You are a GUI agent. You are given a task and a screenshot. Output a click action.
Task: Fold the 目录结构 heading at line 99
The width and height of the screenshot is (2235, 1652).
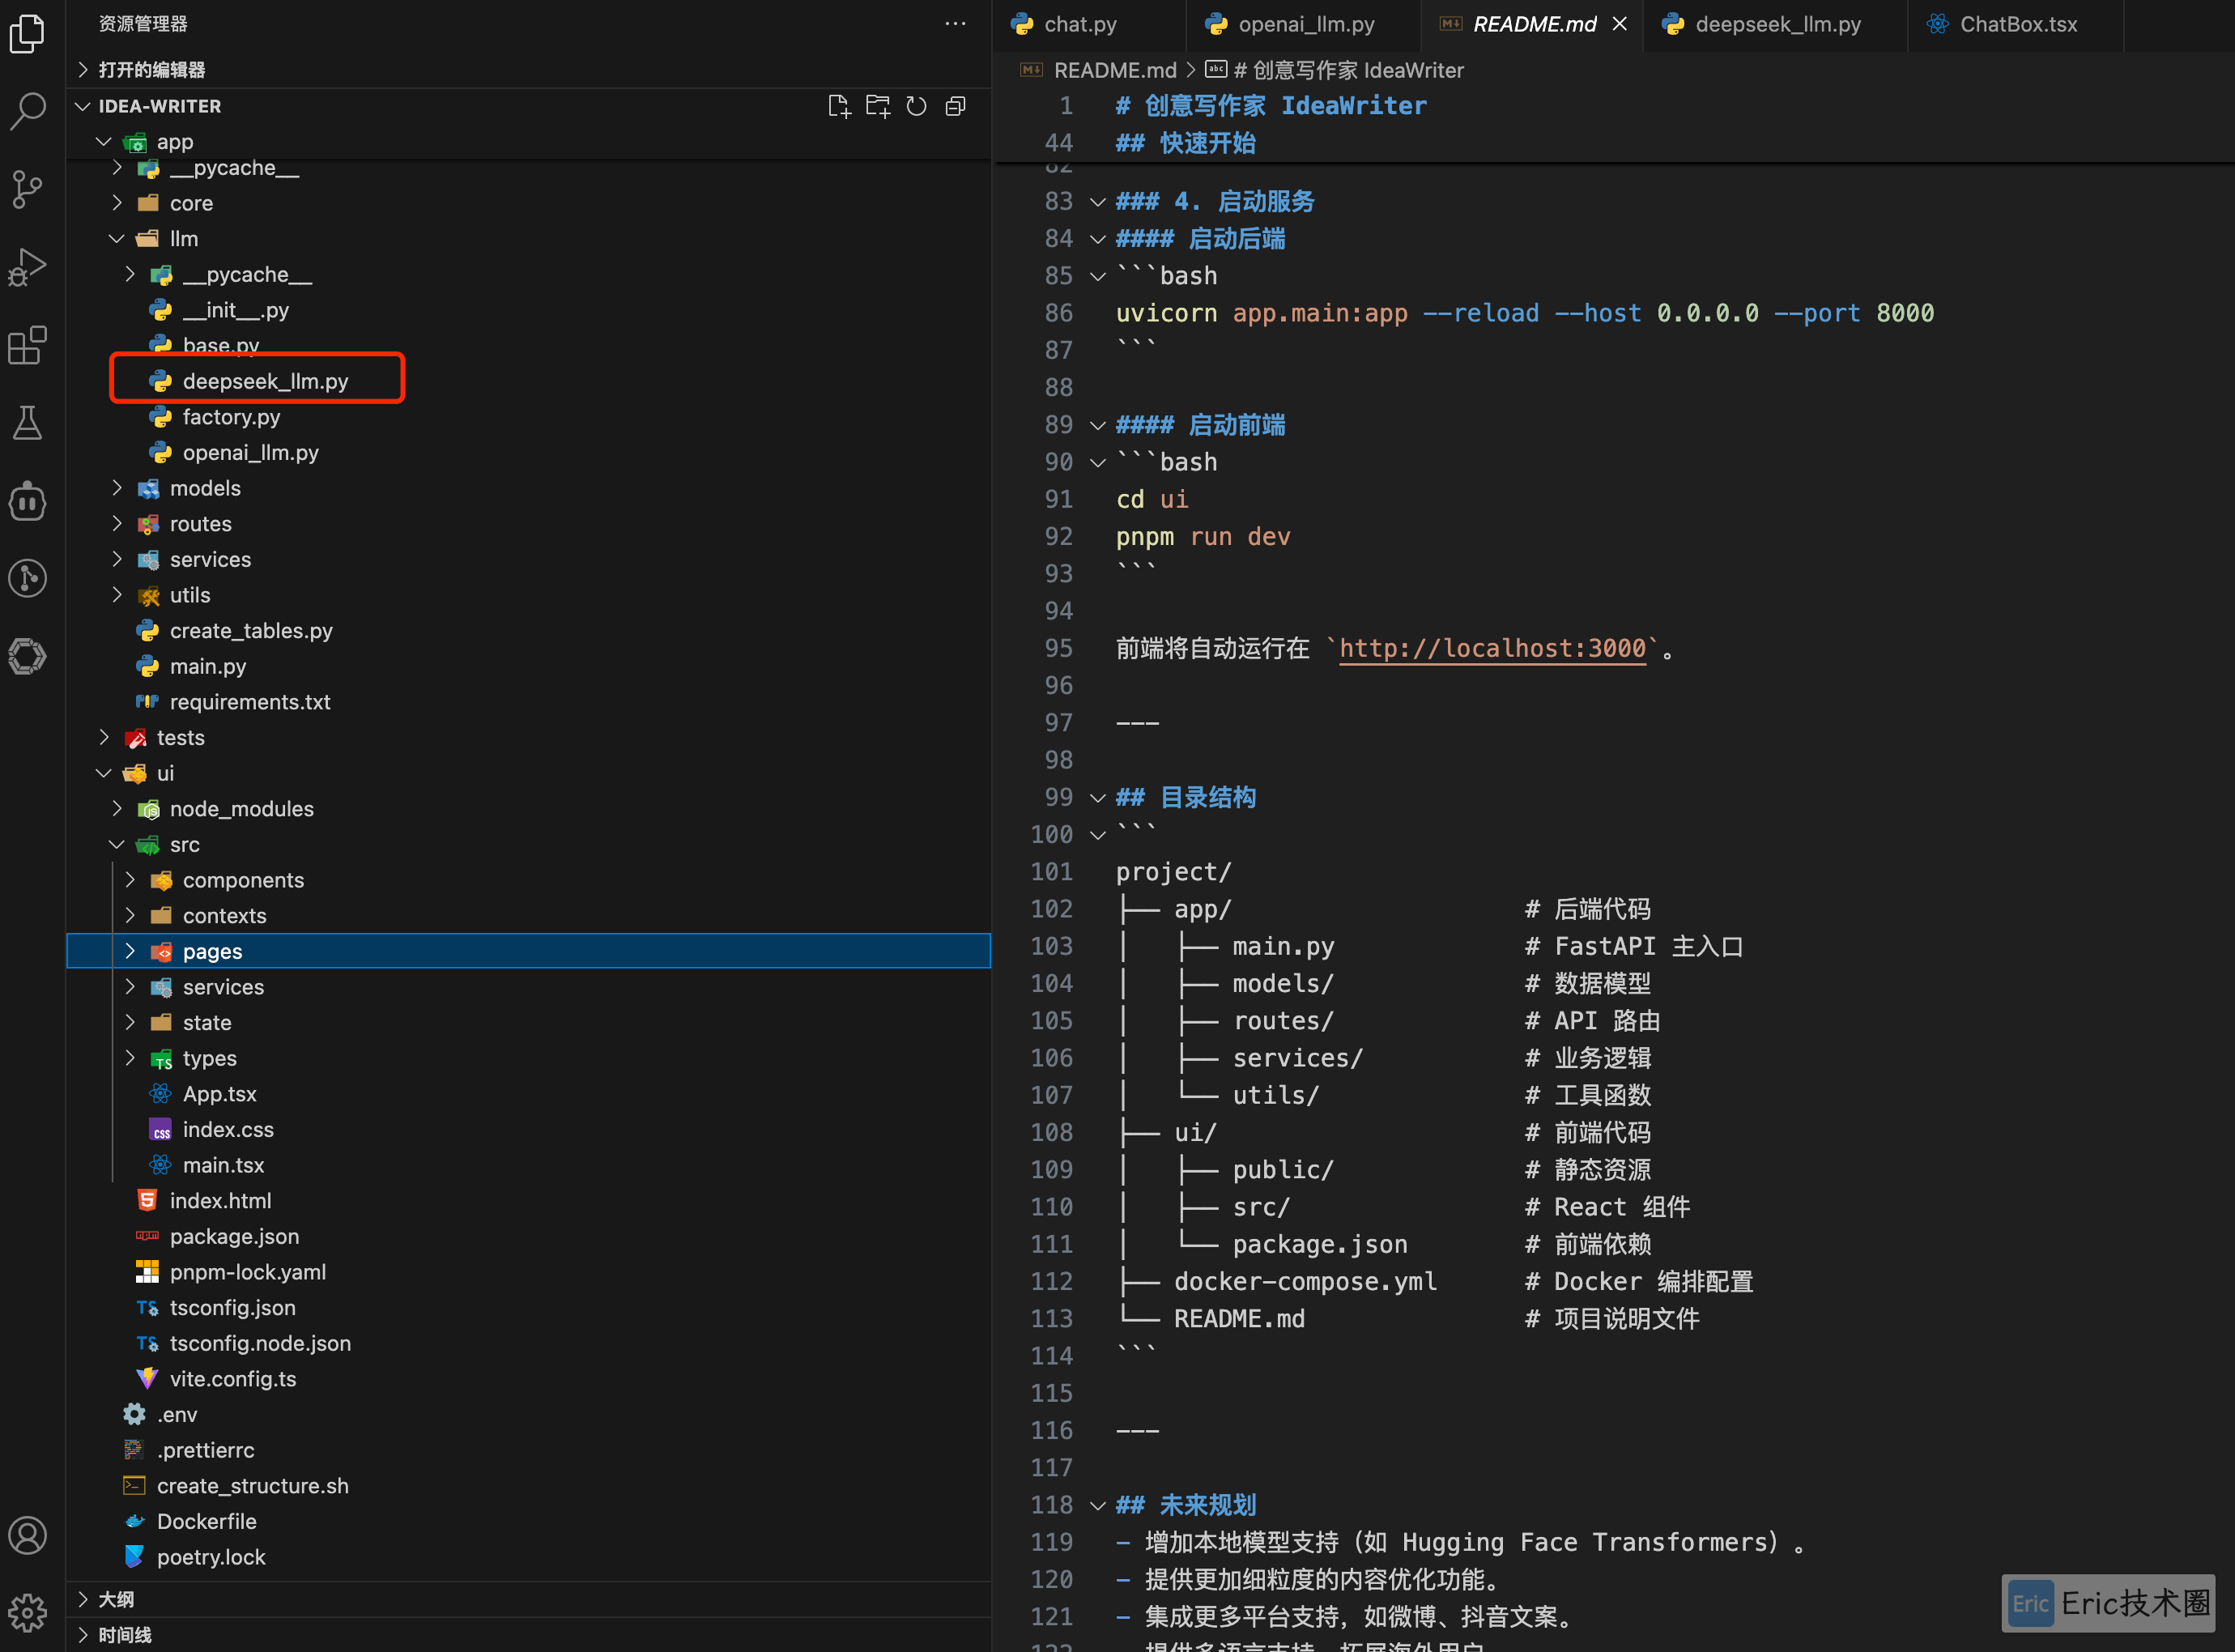pyautogui.click(x=1097, y=798)
